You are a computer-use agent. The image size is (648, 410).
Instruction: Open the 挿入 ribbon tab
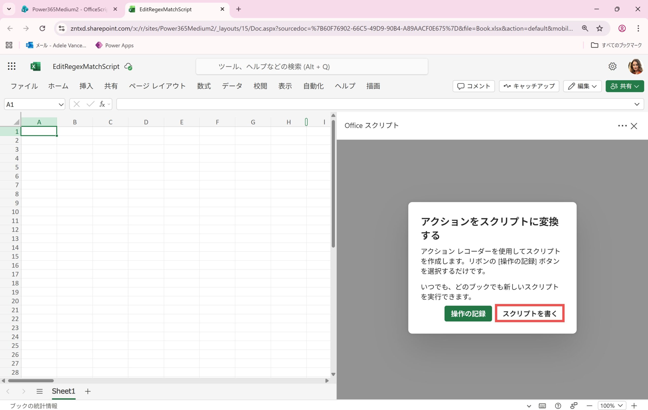click(x=86, y=86)
